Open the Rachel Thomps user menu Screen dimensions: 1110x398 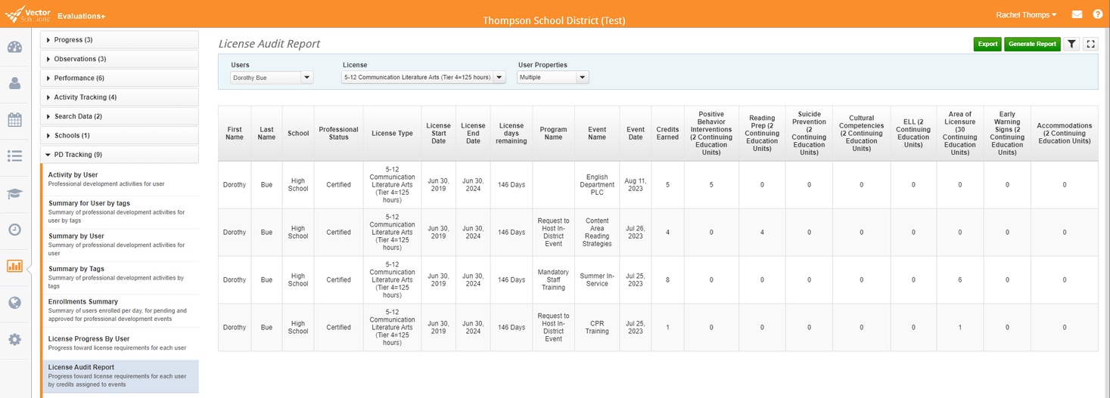[x=1027, y=14]
